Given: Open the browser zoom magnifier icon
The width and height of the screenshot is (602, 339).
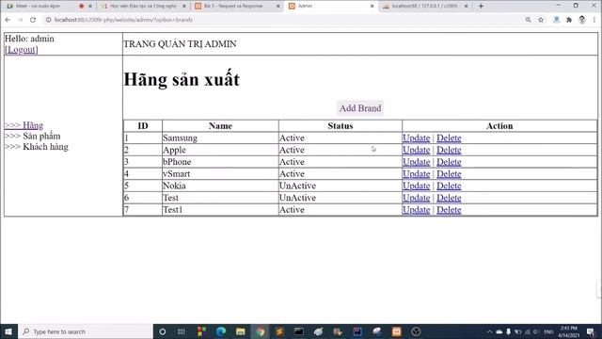Looking at the screenshot, I should click(x=529, y=20).
